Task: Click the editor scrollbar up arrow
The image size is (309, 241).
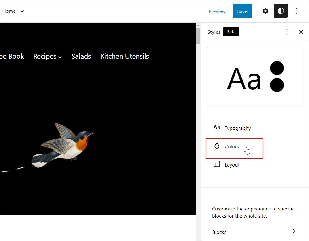Action: pyautogui.click(x=198, y=25)
